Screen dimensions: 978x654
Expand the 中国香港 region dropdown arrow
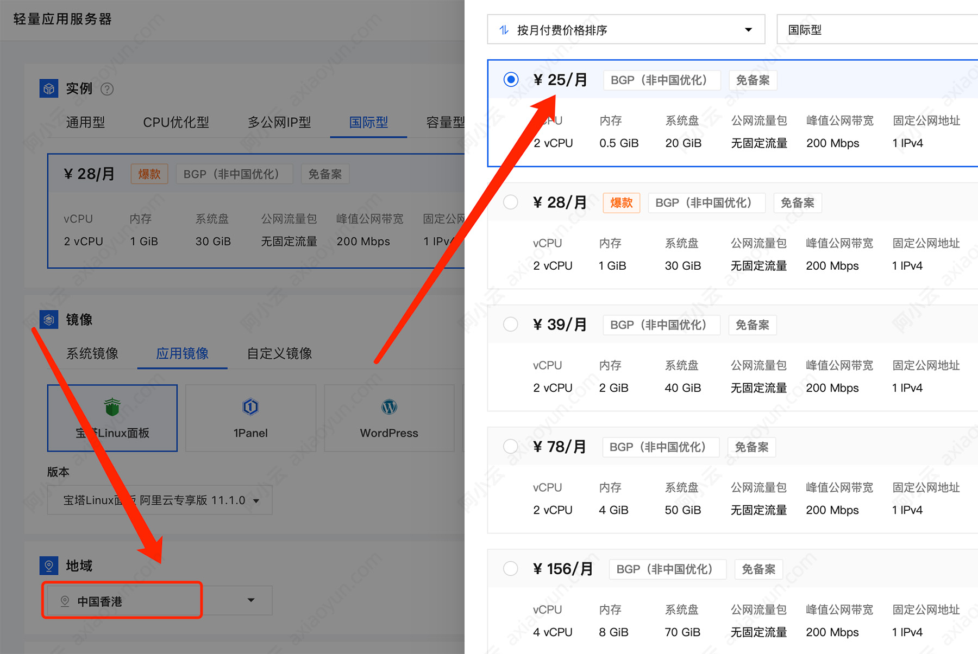coord(251,600)
